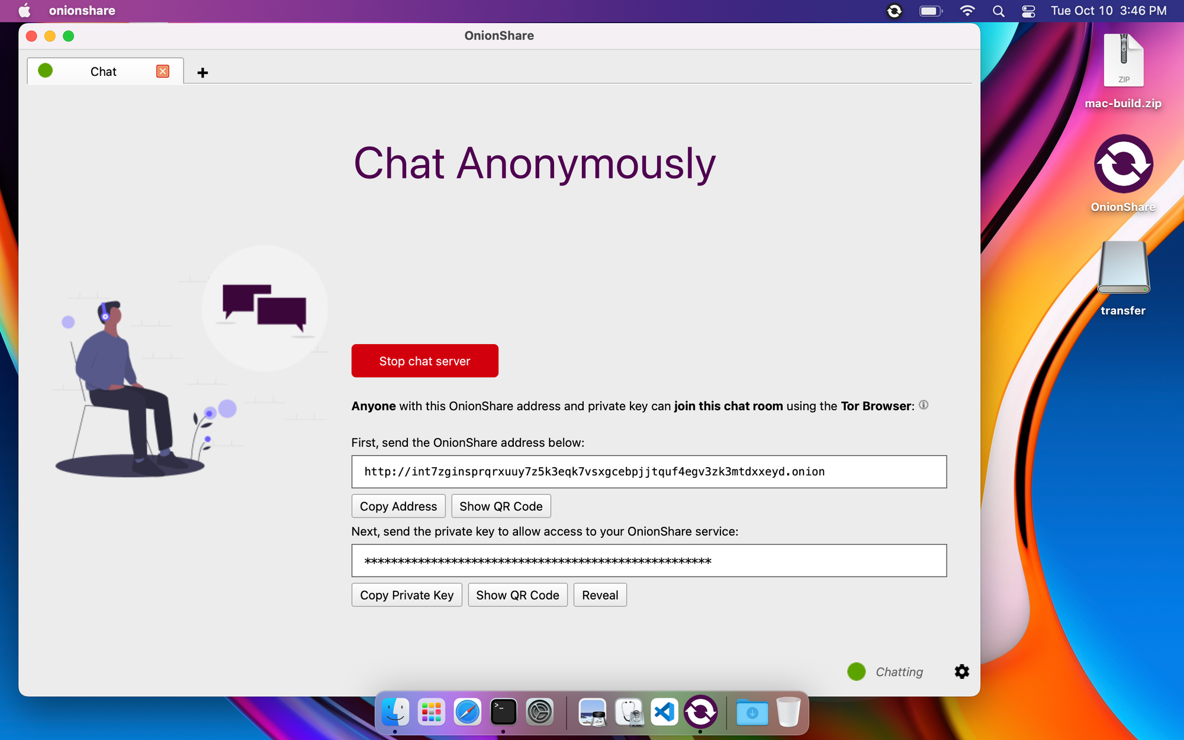The width and height of the screenshot is (1184, 740).
Task: Show QR Code for private key
Action: pyautogui.click(x=517, y=594)
